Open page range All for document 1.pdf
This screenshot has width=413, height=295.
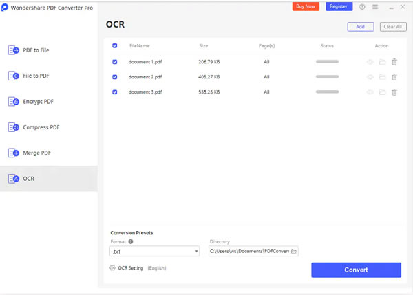pyautogui.click(x=266, y=62)
